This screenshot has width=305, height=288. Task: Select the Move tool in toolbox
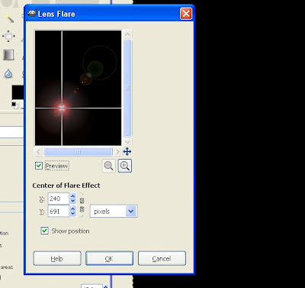[8, 36]
